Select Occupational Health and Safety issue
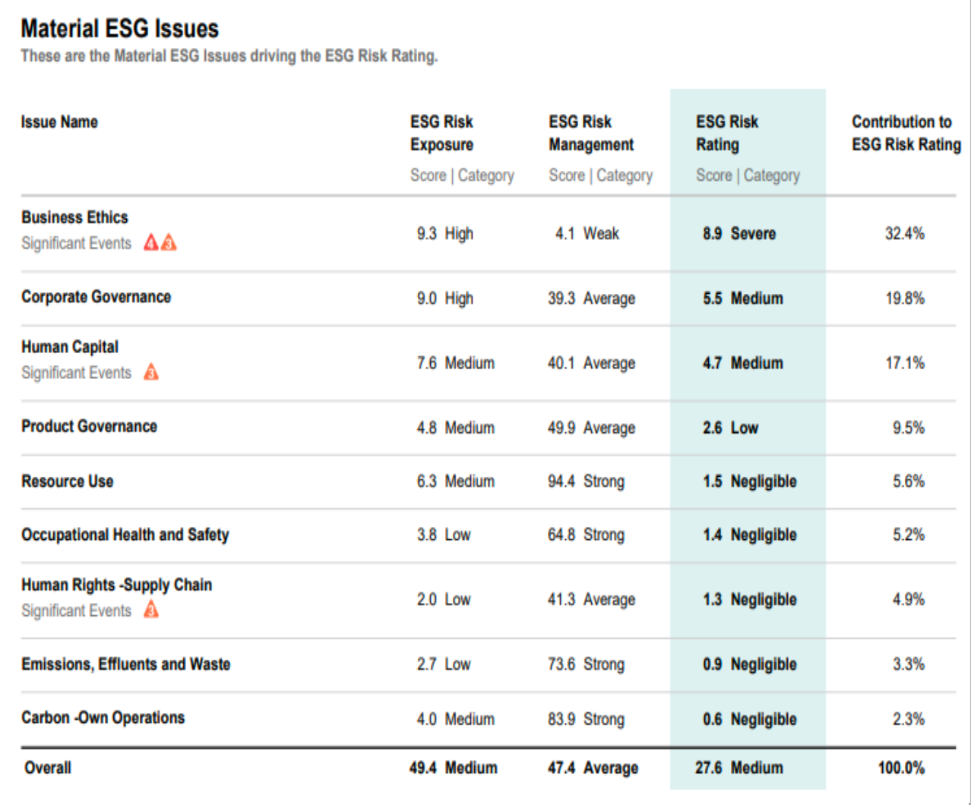Screen dimensions: 971x805 [x=125, y=535]
